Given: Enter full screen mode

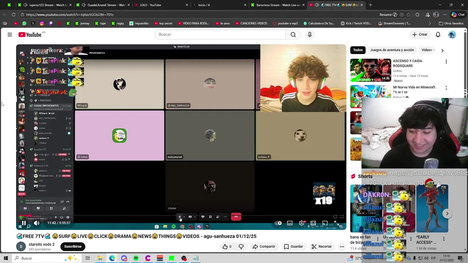Looking at the screenshot, I should click(337, 223).
